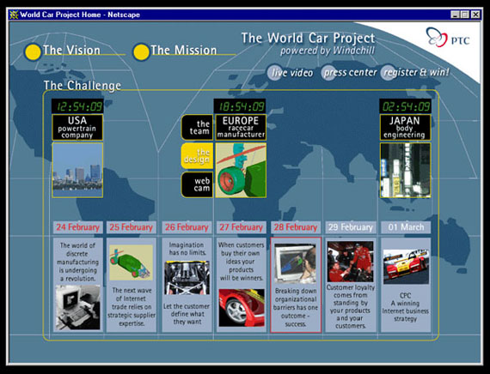Screen dimensions: 490x374
Task: Maximize the Netscape window
Action: pyautogui.click(x=464, y=15)
